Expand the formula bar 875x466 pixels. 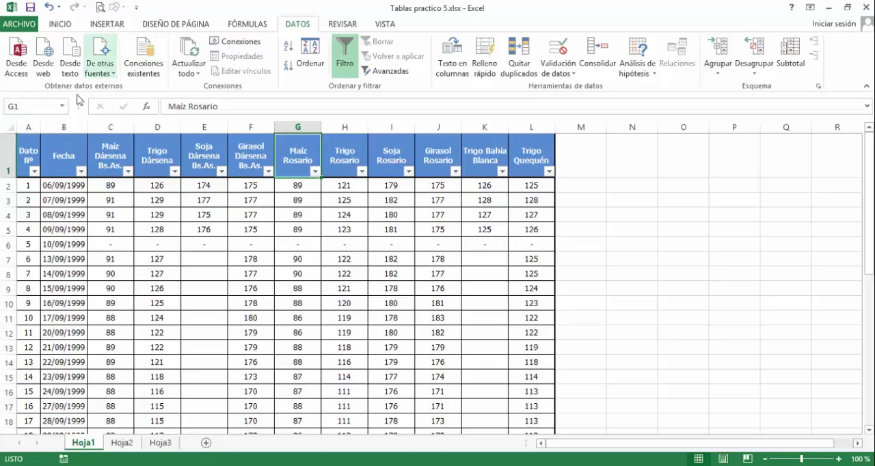[x=867, y=106]
